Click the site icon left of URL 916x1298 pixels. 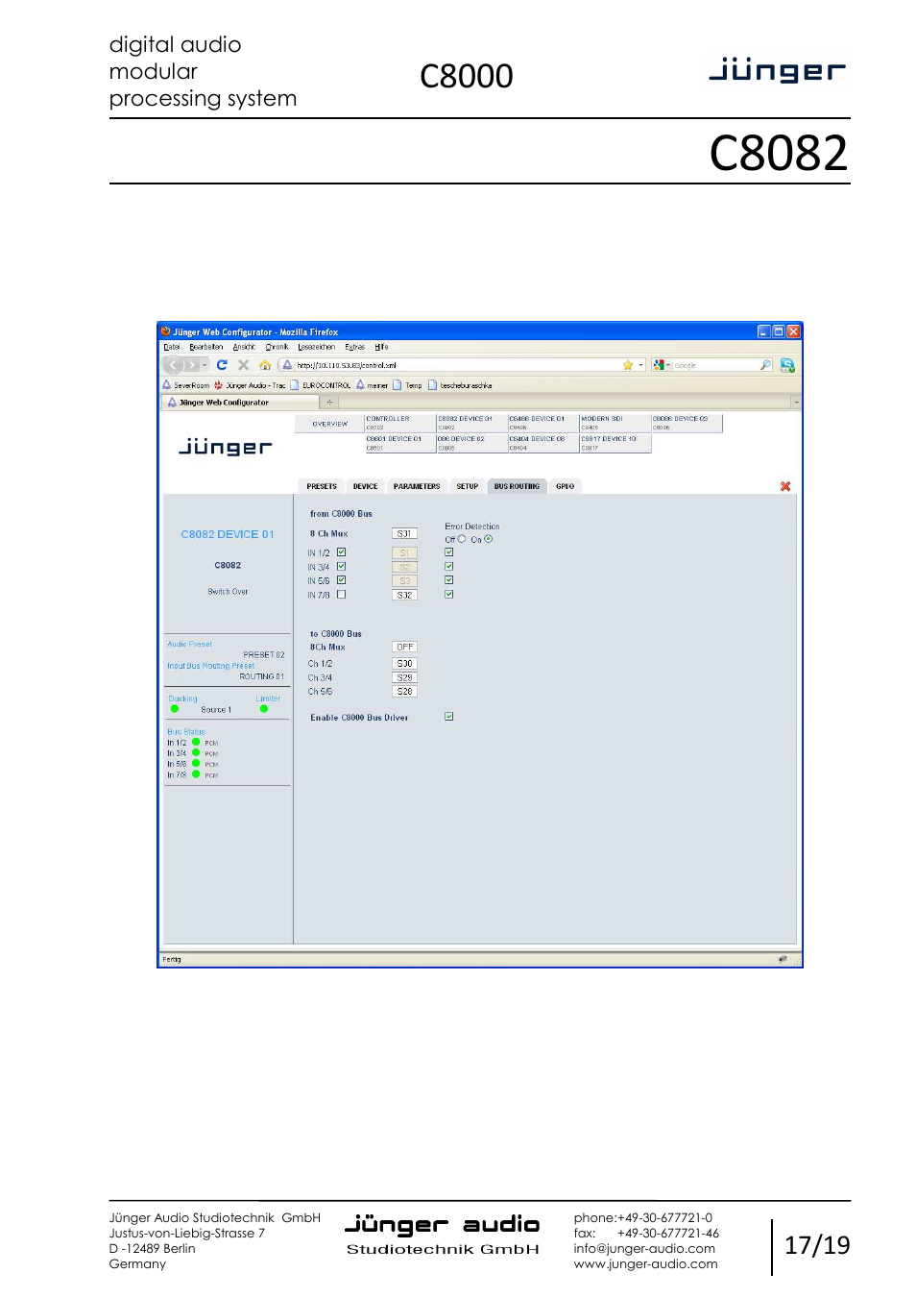(287, 365)
